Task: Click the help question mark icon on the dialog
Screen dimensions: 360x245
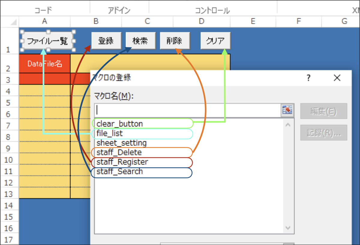Action: coord(308,78)
